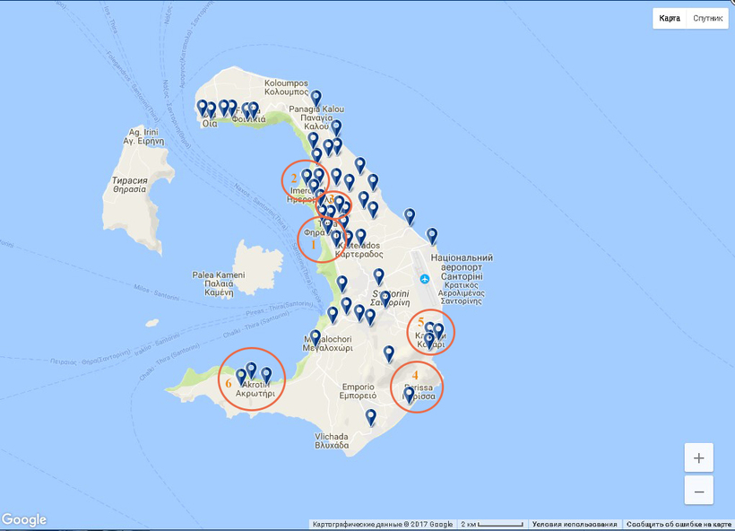Click Сообщить об ошибке на карте link

click(x=679, y=525)
